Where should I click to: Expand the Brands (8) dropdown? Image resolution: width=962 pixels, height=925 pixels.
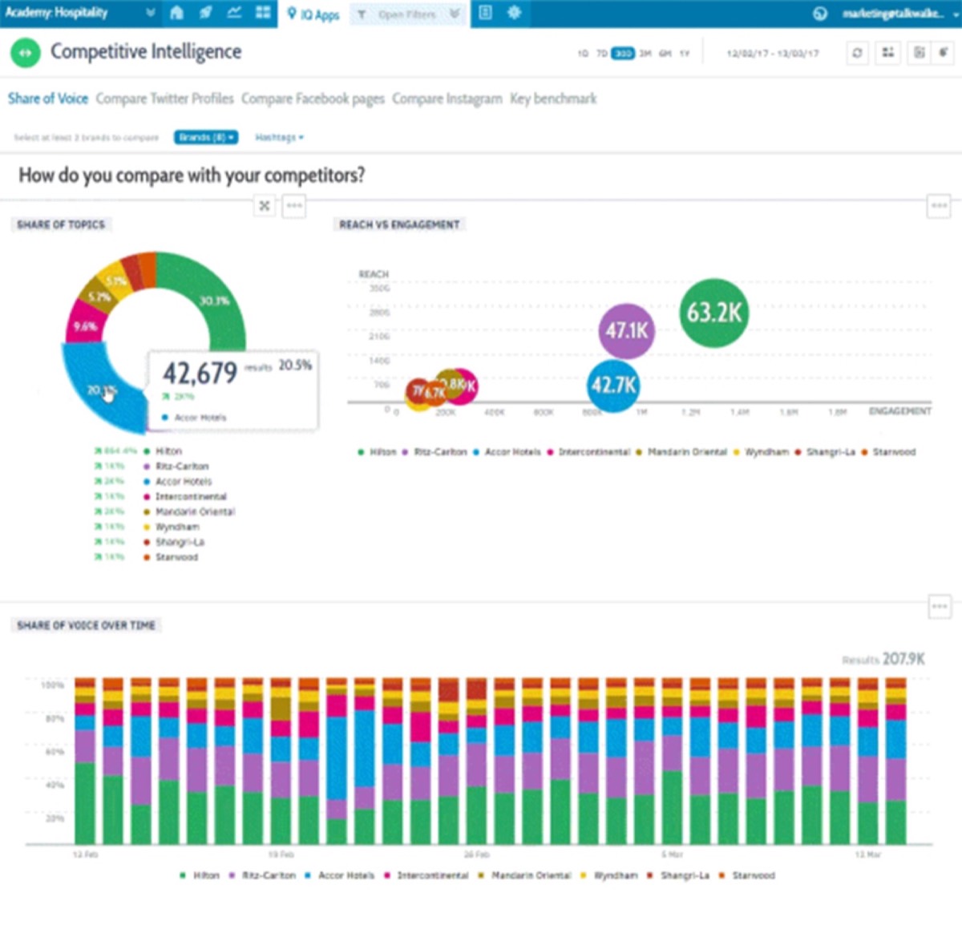(206, 137)
